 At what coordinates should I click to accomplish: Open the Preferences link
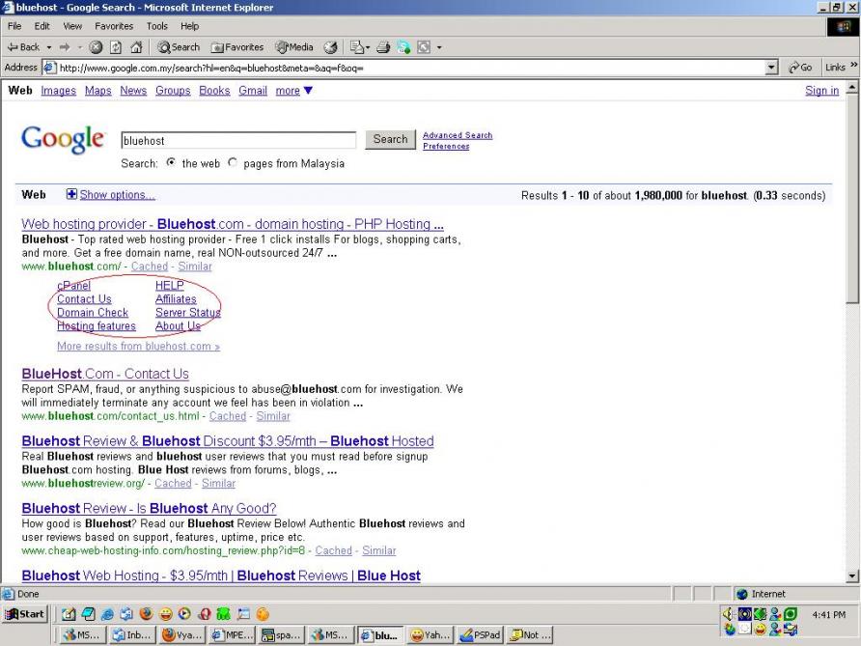[x=446, y=146]
